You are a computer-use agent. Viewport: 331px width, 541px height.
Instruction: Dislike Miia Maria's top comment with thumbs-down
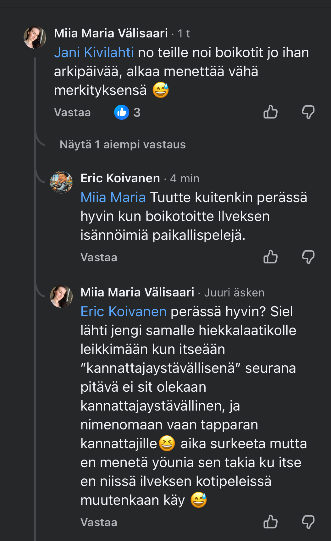coord(308,112)
